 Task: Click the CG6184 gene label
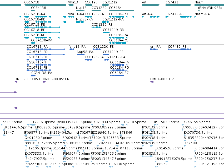coord(116,8)
